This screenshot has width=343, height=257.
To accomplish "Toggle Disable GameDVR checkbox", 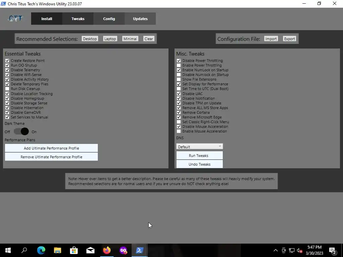I will click(7, 112).
